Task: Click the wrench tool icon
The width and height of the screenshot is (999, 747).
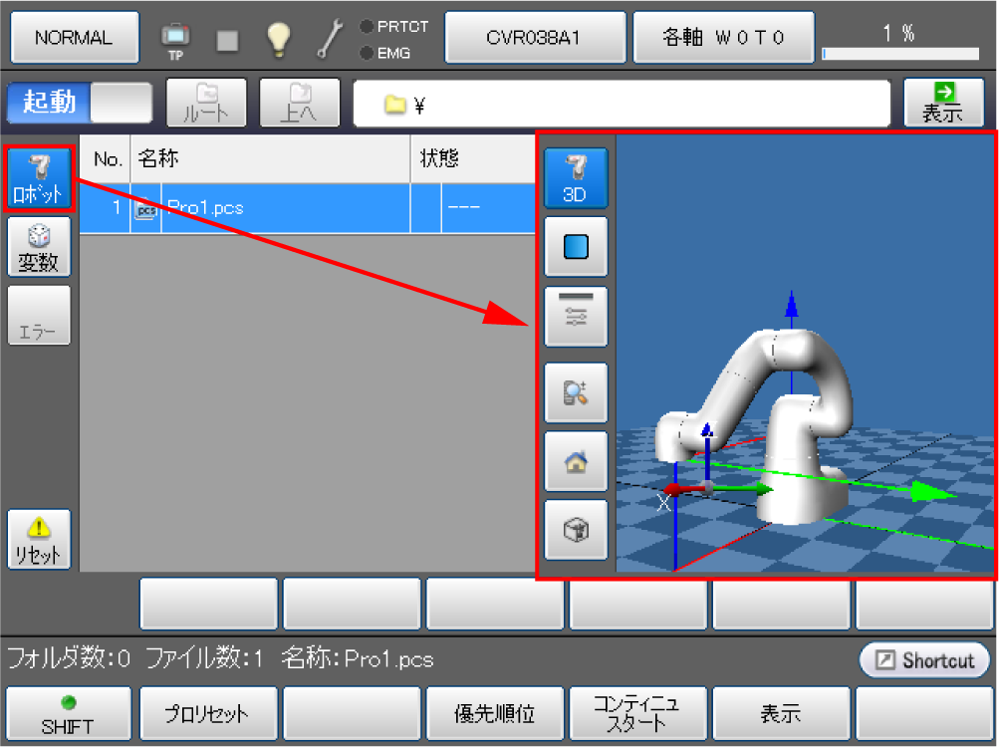Action: pyautogui.click(x=329, y=38)
